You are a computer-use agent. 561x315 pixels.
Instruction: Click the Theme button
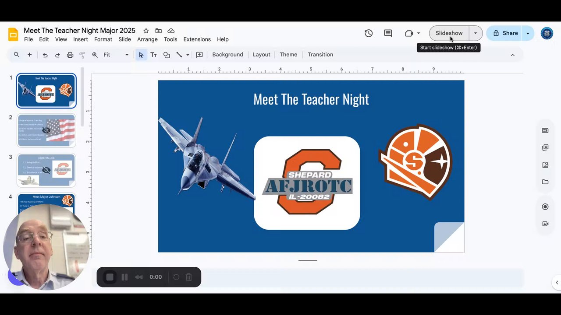click(x=288, y=55)
